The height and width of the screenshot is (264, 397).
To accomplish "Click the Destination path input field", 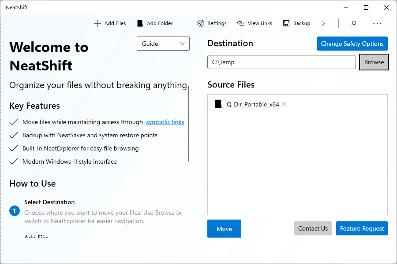I will (x=281, y=62).
